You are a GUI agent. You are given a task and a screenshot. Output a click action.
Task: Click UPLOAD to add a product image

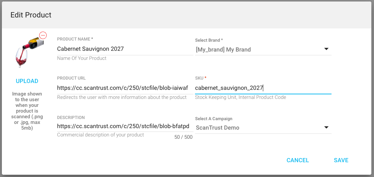27,81
